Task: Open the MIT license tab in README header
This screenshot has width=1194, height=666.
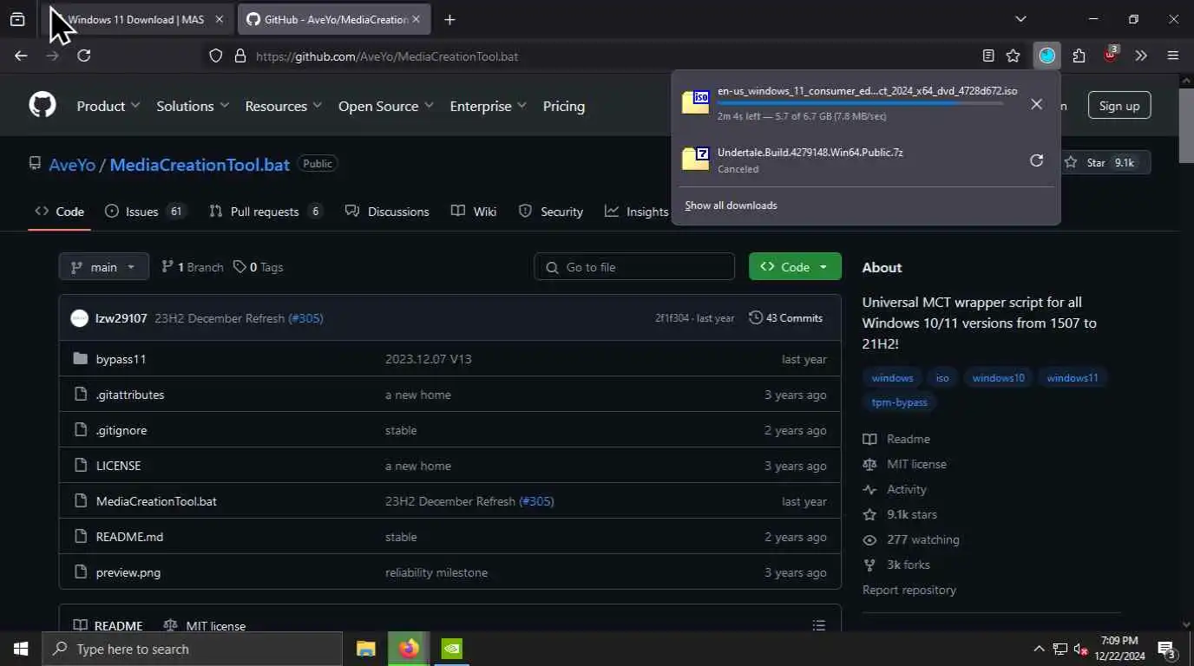Action: click(205, 625)
